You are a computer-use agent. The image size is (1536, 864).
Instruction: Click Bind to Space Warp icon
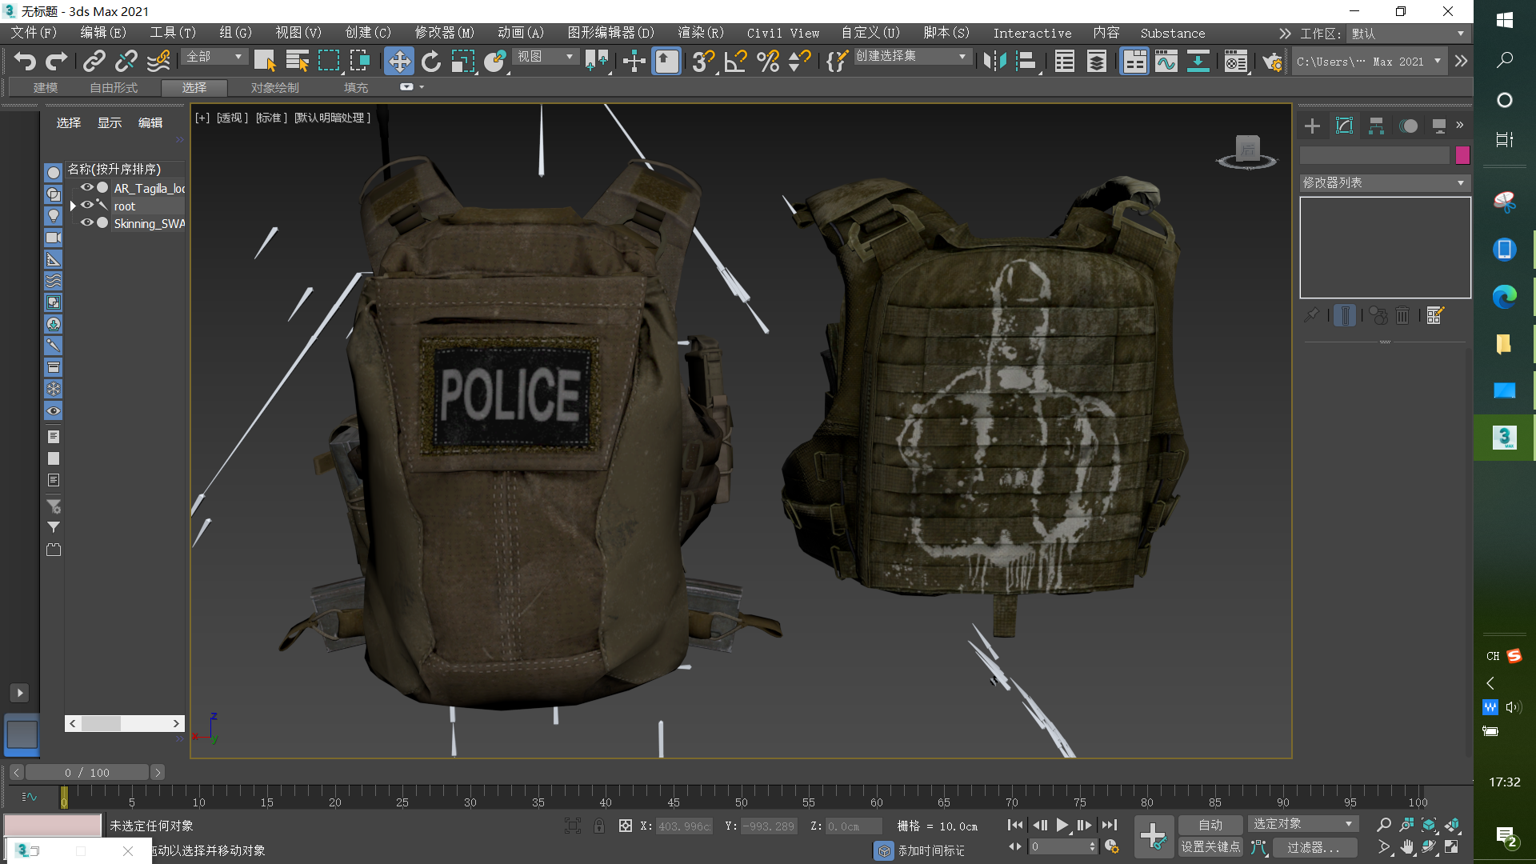[158, 61]
